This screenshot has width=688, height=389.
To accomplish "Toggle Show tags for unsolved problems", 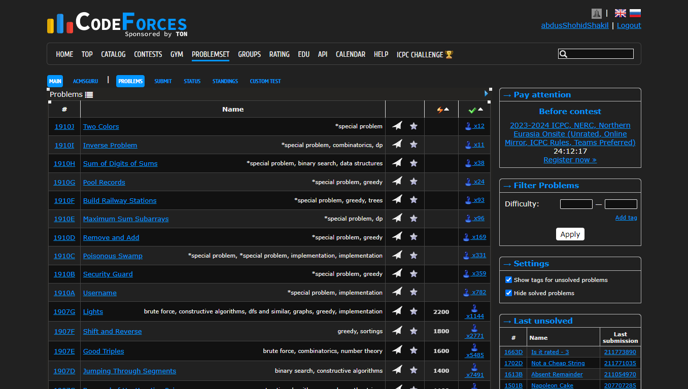I will (x=508, y=279).
